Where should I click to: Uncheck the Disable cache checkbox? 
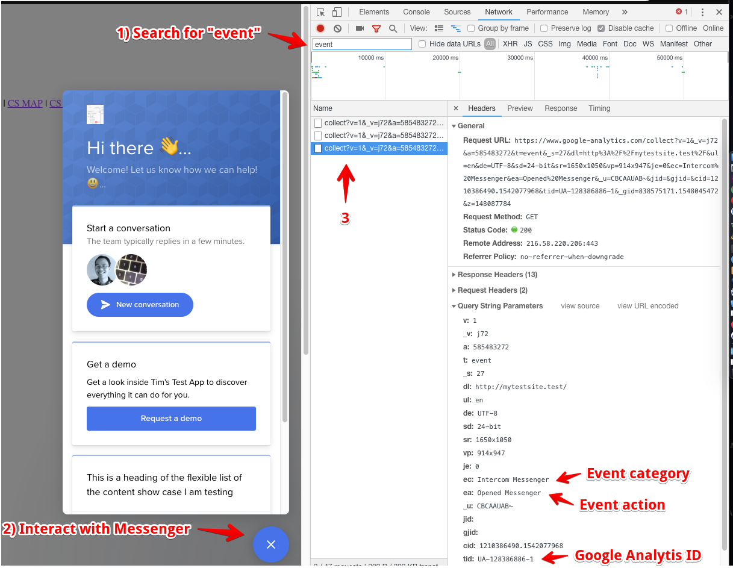(601, 28)
